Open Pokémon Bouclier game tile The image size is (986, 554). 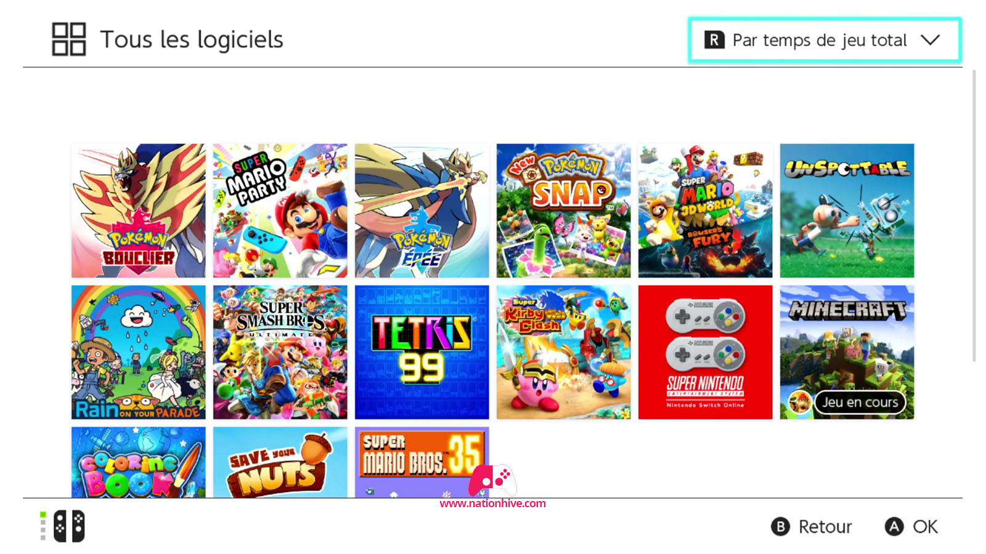[x=139, y=211]
